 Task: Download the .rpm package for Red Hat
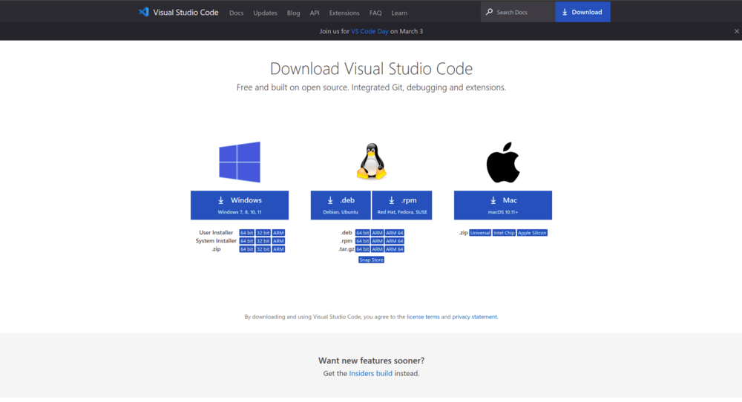coord(401,205)
